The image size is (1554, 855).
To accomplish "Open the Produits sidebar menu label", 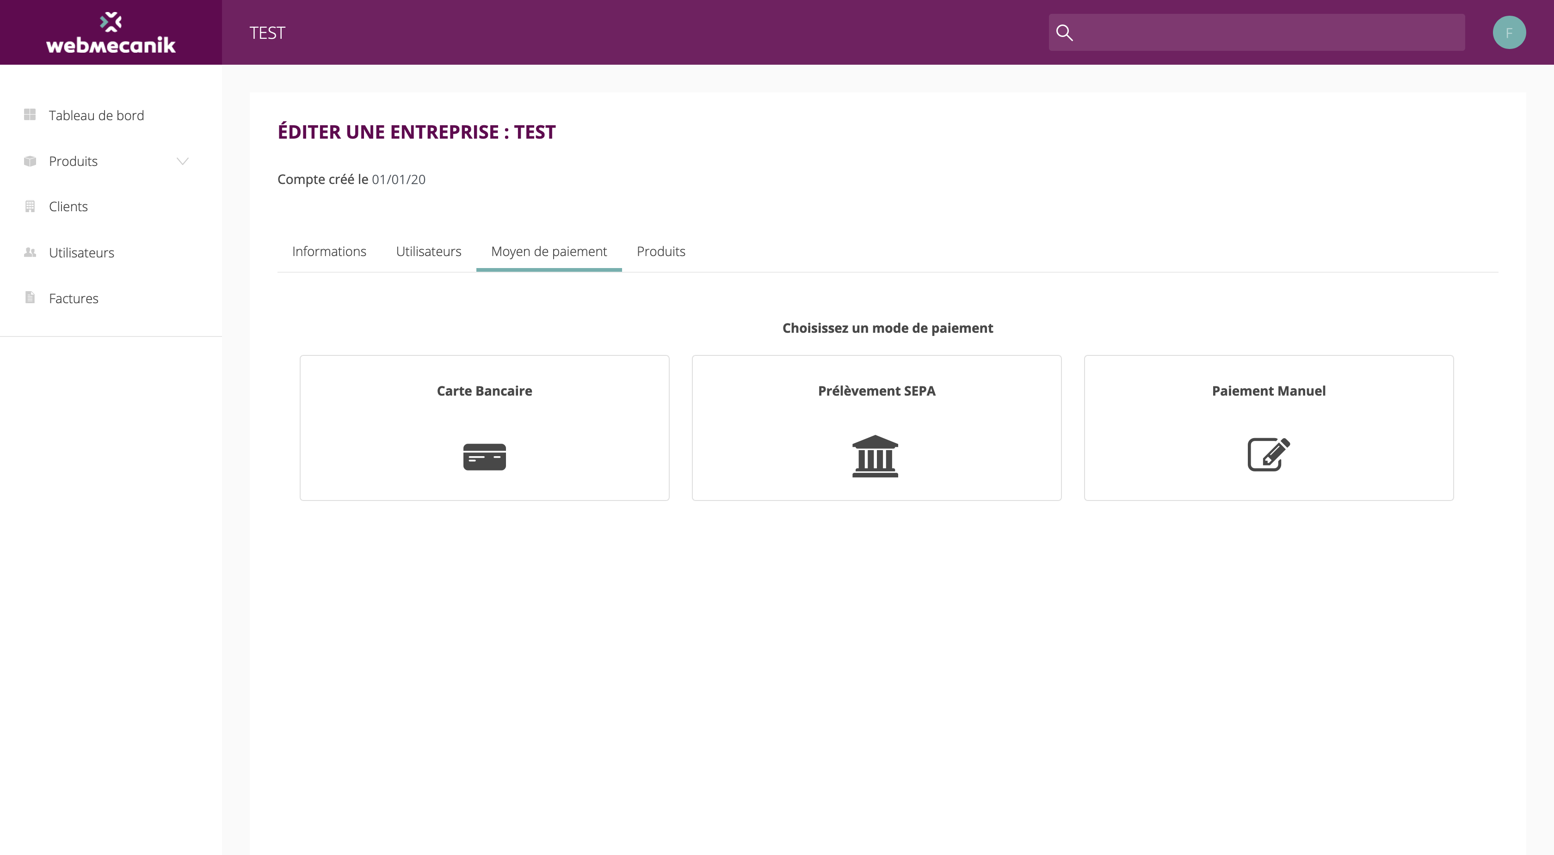I will (x=73, y=161).
